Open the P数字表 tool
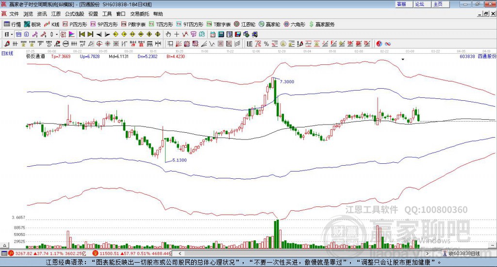Image resolution: width=497 pixels, height=267 pixels. [x=133, y=24]
